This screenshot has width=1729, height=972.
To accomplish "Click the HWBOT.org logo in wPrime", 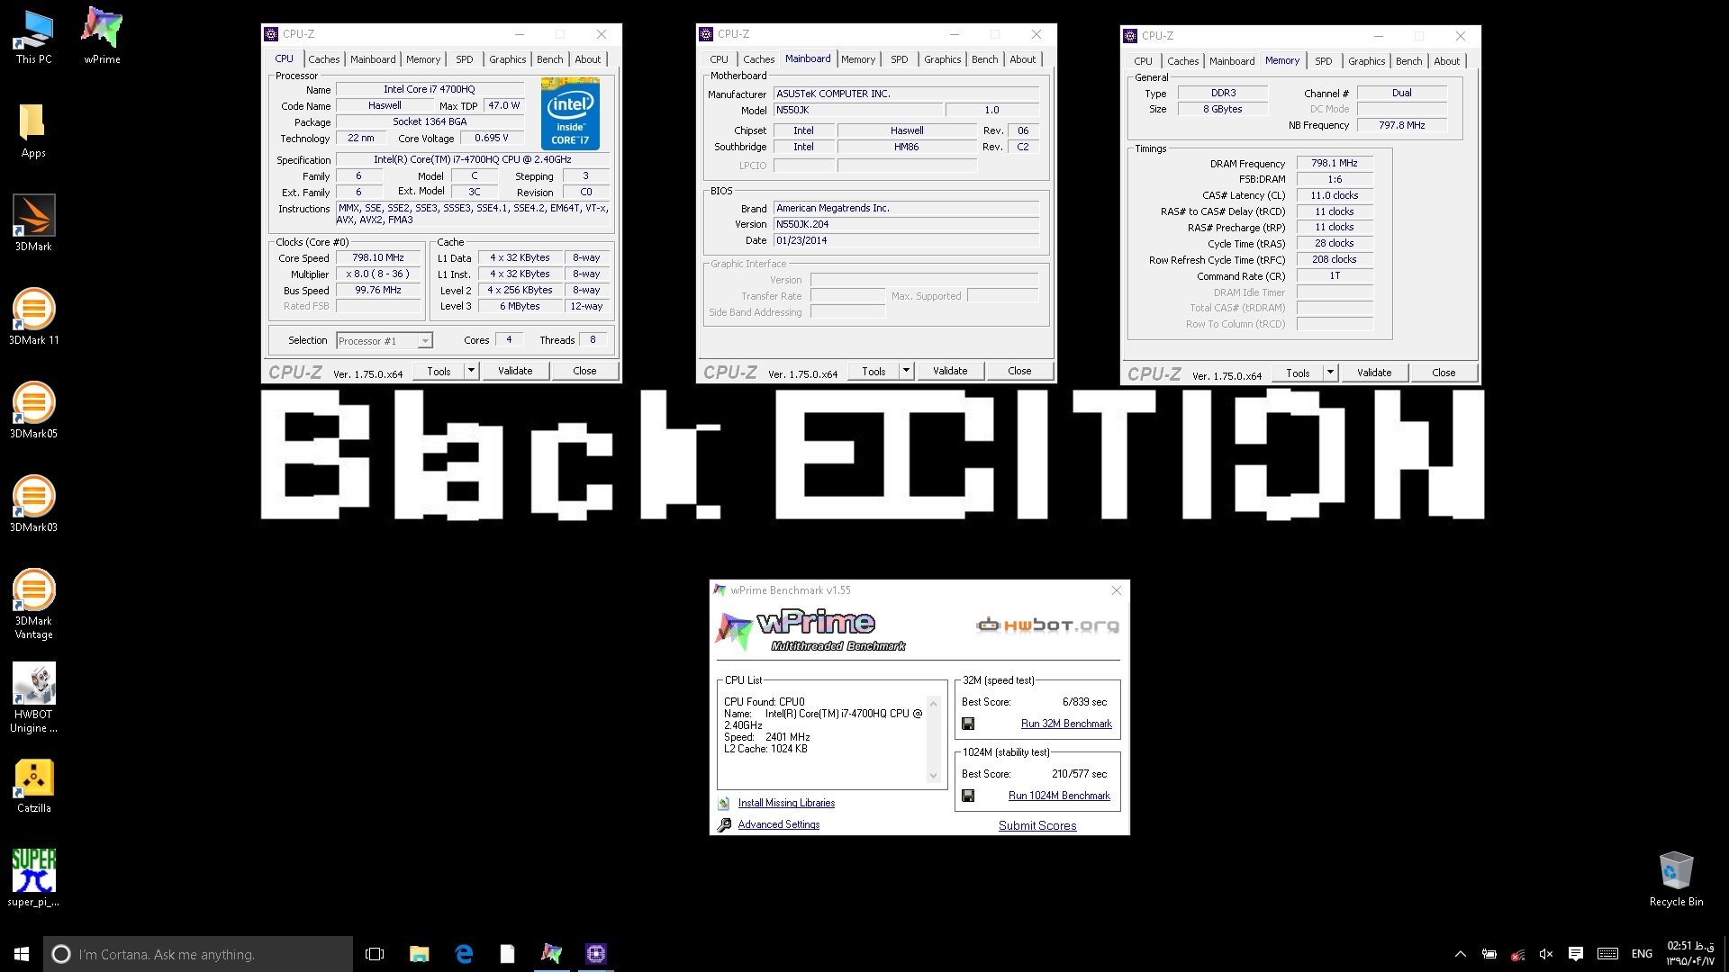I will tap(1048, 625).
